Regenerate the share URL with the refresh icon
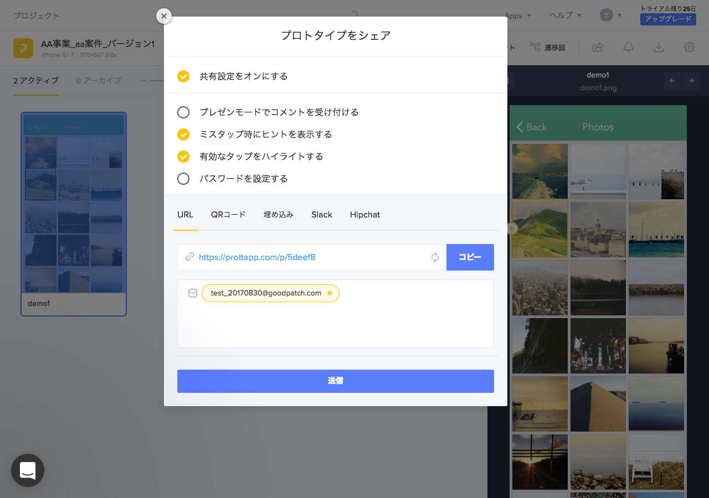Screen dimensions: 709x498 point(435,257)
